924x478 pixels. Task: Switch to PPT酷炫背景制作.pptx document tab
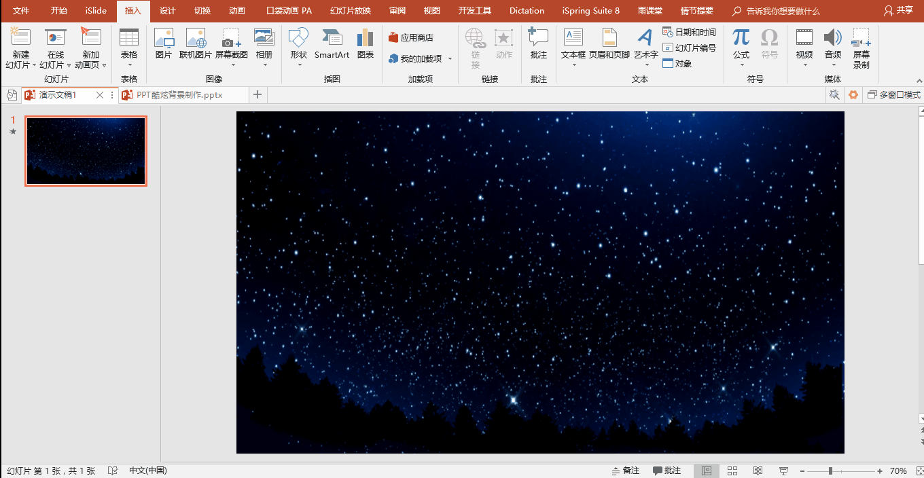179,95
